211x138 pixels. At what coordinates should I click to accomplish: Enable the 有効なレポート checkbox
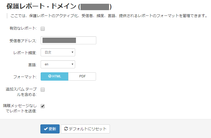pos(43,29)
